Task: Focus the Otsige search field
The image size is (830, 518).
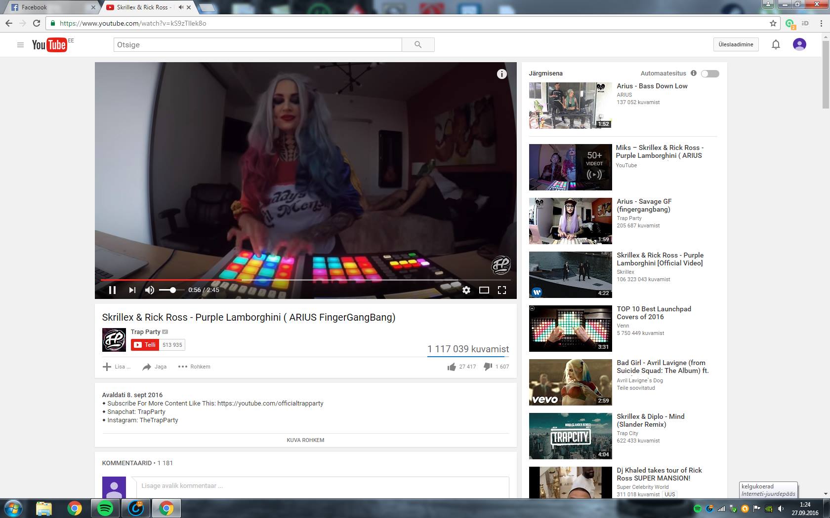Action: pyautogui.click(x=257, y=45)
